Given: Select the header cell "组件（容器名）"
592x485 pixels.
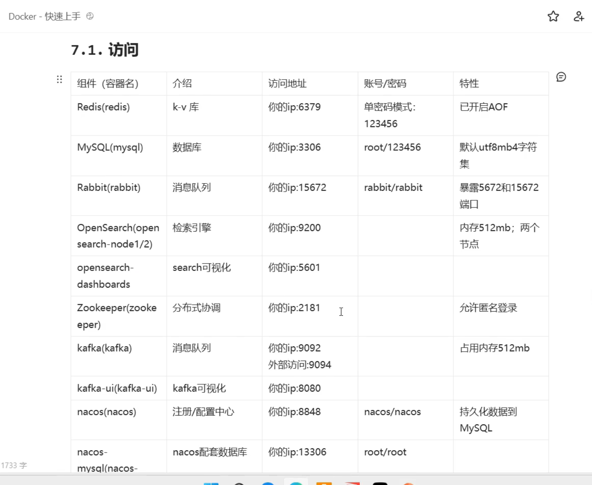Looking at the screenshot, I should (119, 84).
